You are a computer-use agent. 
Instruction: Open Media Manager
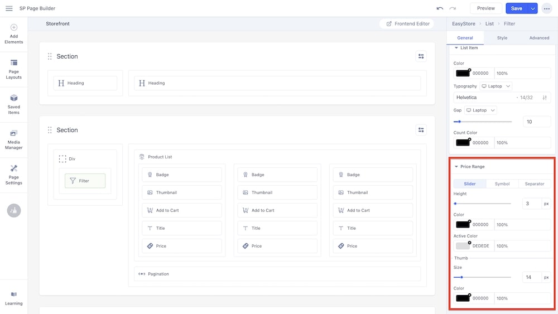pyautogui.click(x=14, y=139)
